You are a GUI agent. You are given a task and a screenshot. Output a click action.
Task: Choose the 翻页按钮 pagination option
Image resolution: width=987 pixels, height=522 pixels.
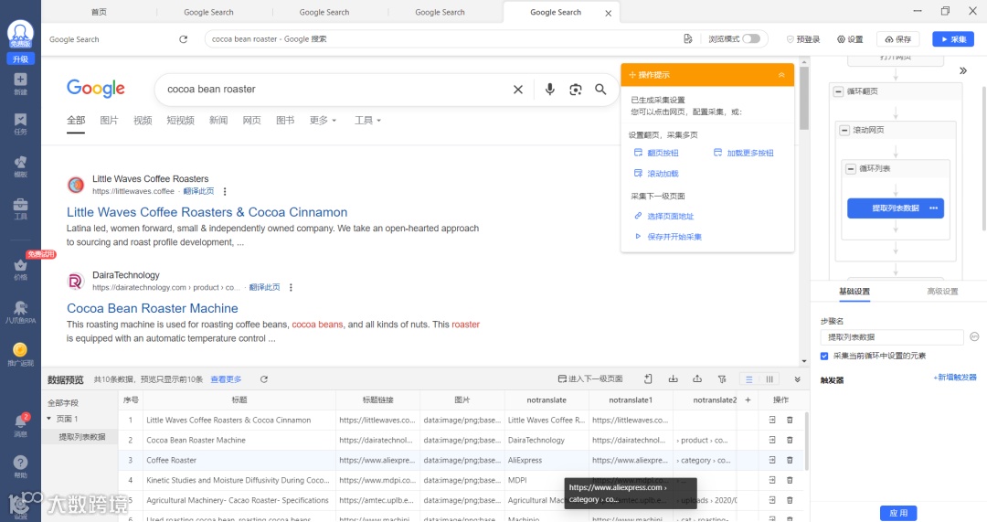656,153
